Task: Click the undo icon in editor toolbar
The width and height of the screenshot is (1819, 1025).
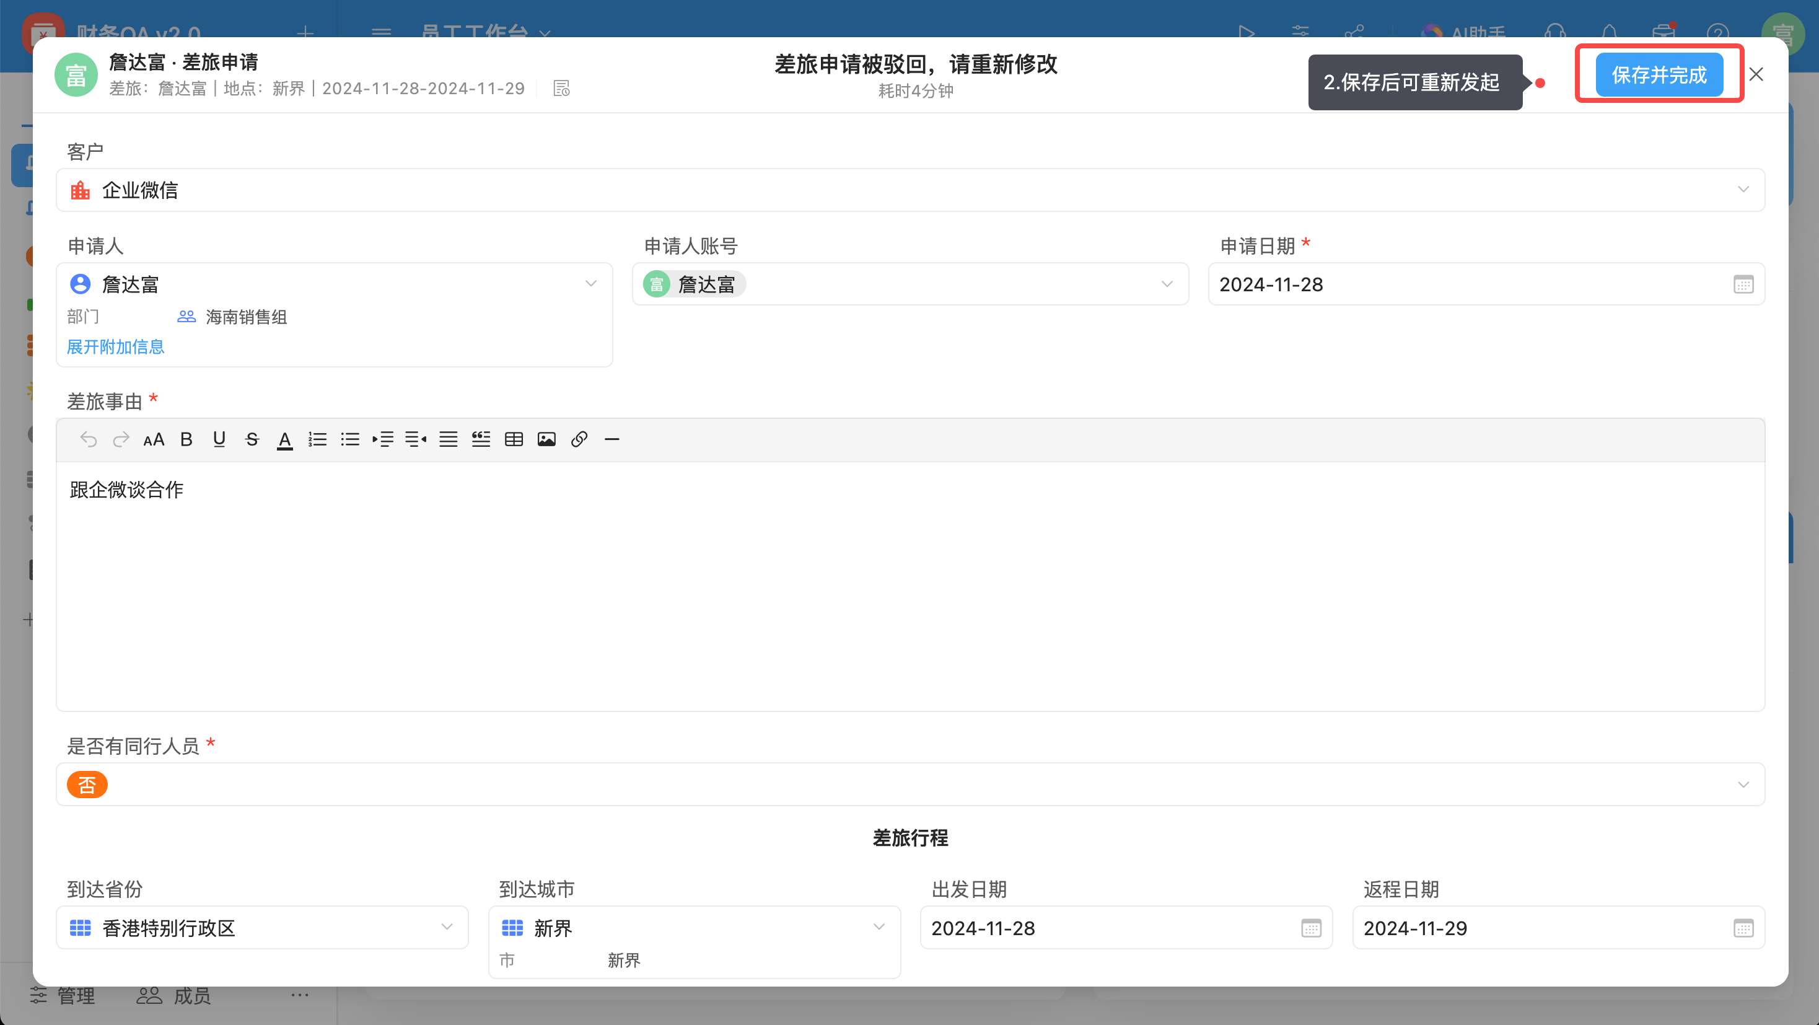Action: 88,439
